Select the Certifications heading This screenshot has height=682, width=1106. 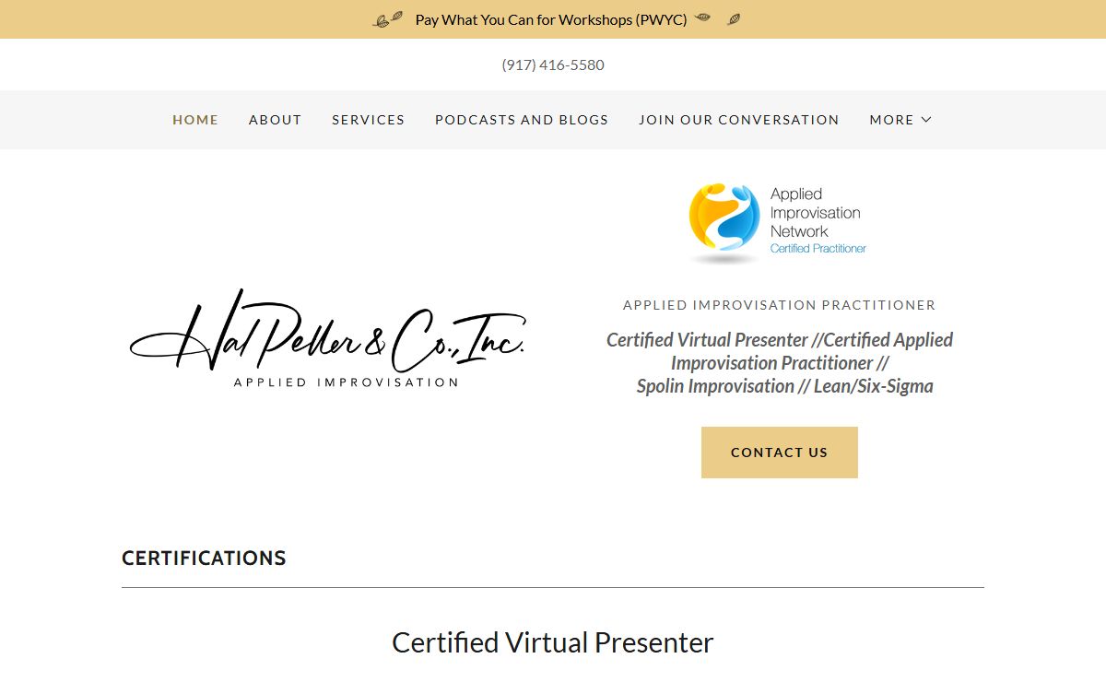point(204,559)
